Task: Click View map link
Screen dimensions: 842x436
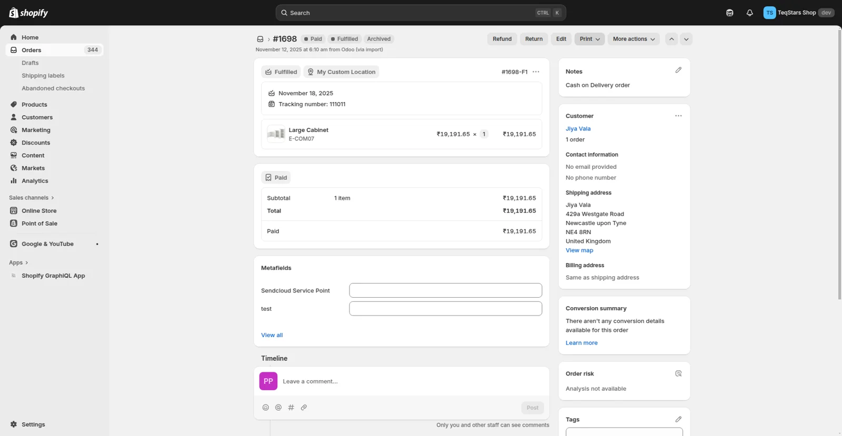Action: tap(579, 250)
